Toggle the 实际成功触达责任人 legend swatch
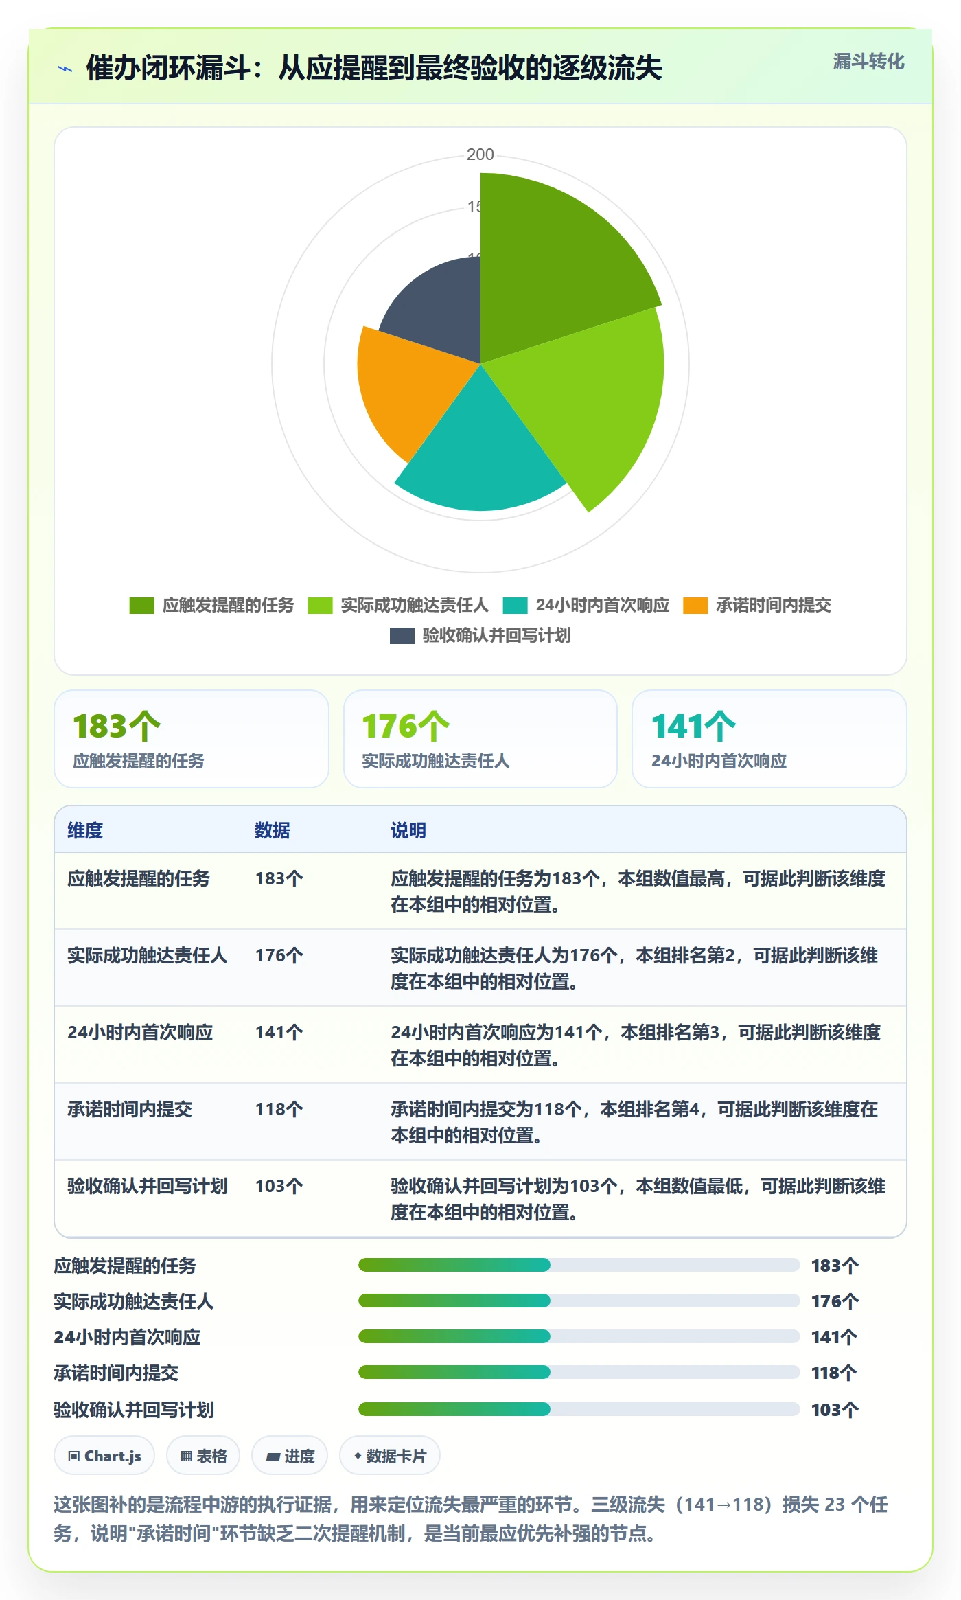961x1600 pixels. click(320, 606)
